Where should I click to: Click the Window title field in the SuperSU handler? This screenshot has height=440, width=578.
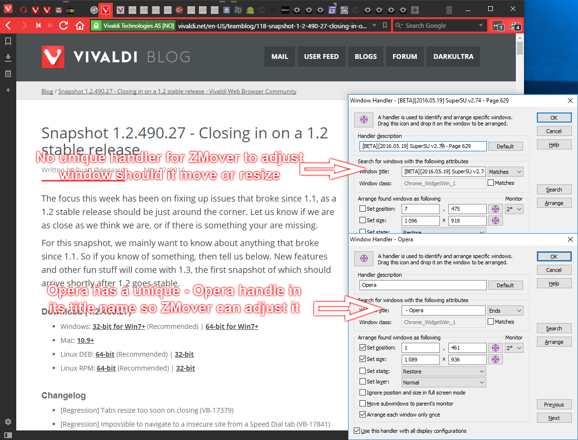(444, 172)
